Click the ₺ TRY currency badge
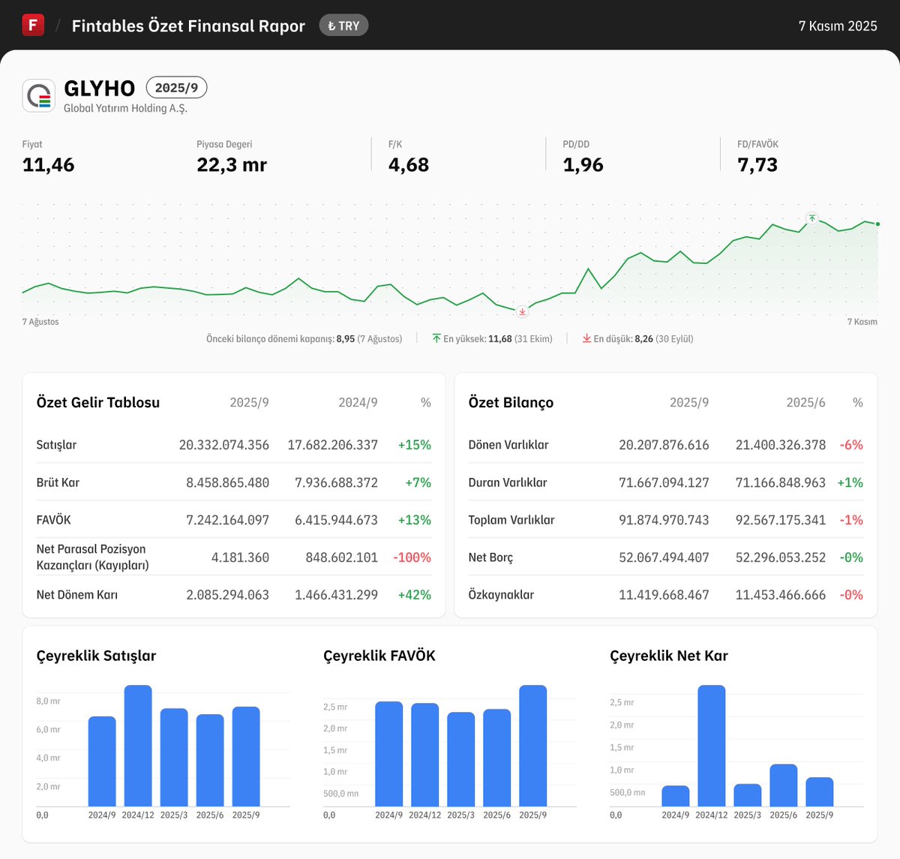This screenshot has width=900, height=859. (343, 25)
